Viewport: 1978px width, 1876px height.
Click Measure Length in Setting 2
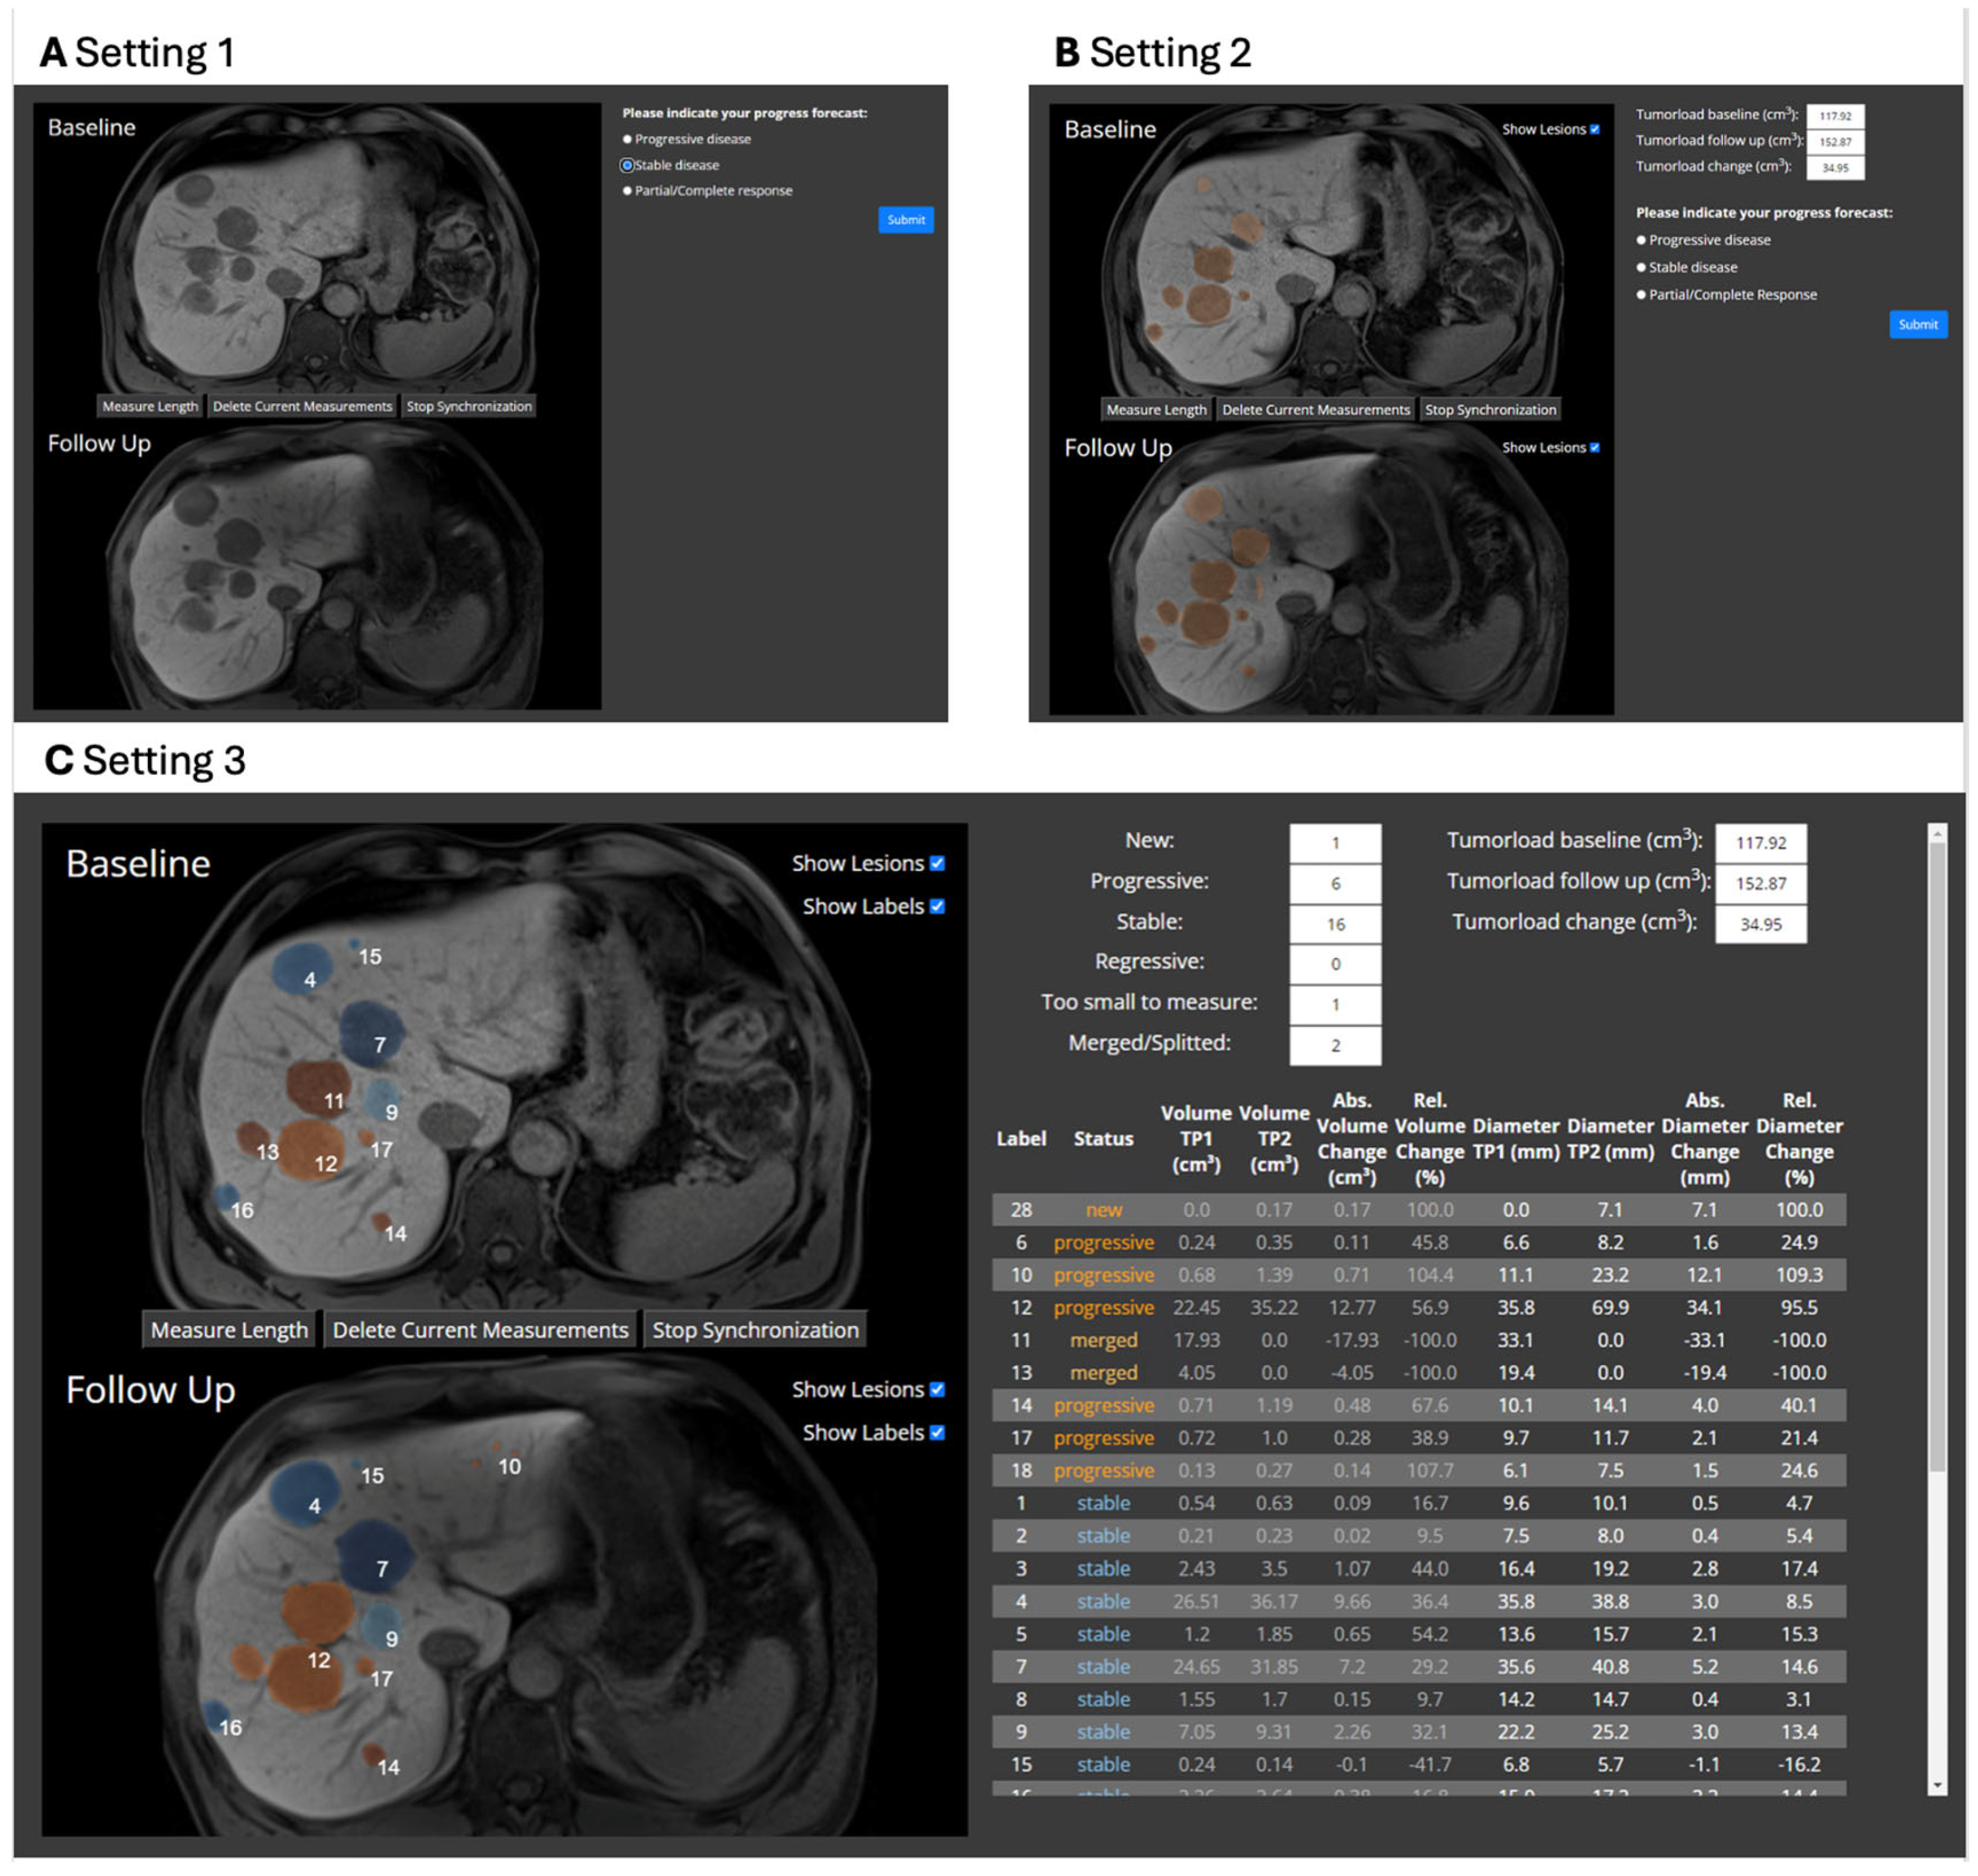coord(1156,410)
